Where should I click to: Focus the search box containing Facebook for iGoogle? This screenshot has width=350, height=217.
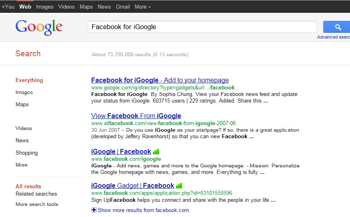click(x=202, y=27)
